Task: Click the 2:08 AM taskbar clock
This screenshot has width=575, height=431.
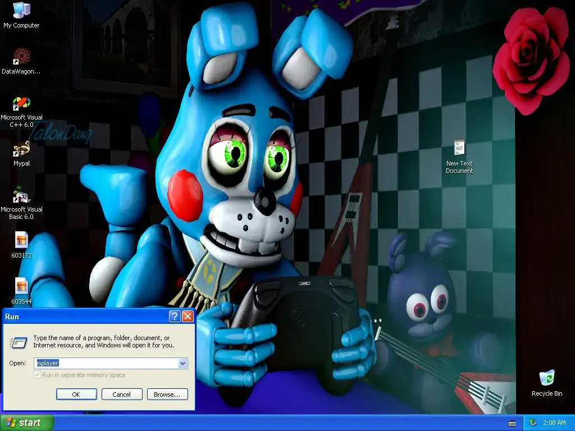Action: tap(554, 423)
